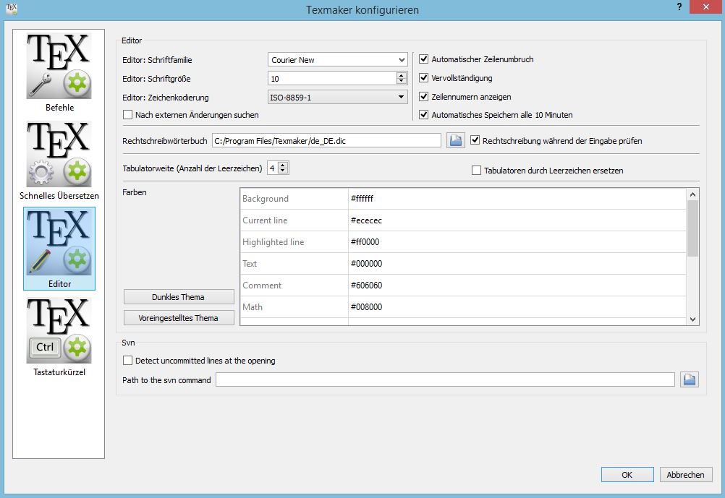725x498 pixels.
Task: Increase the Schriftgröße value by one
Action: click(402, 75)
